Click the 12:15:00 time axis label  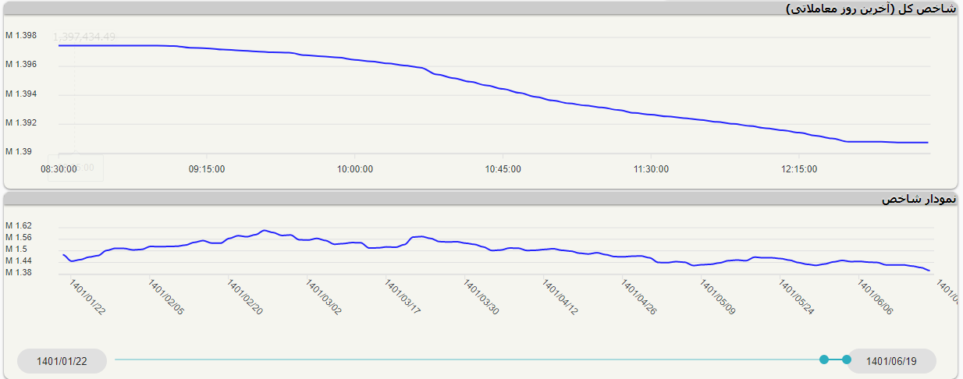point(798,168)
